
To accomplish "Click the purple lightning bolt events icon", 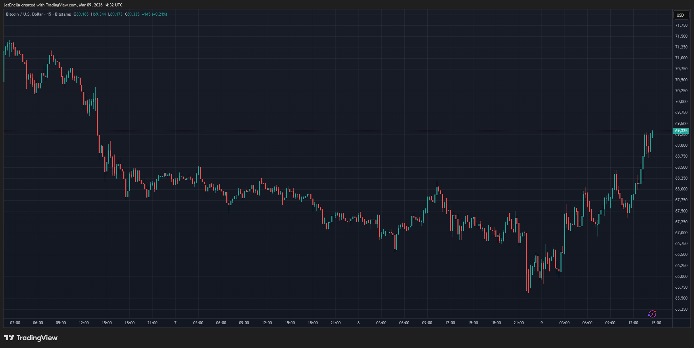I will (652, 314).
